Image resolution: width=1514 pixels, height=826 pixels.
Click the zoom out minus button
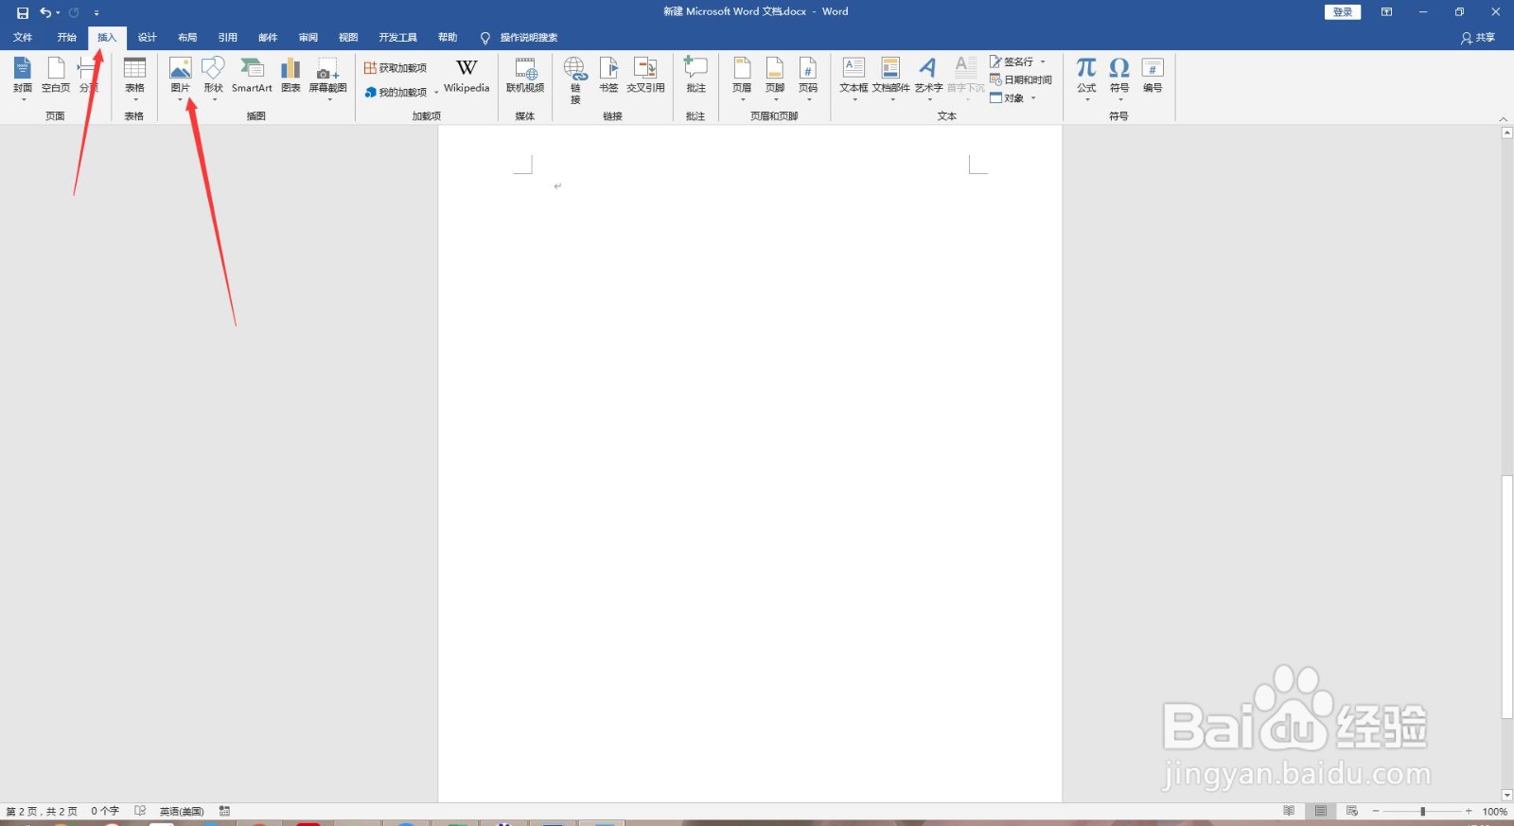pyautogui.click(x=1376, y=811)
